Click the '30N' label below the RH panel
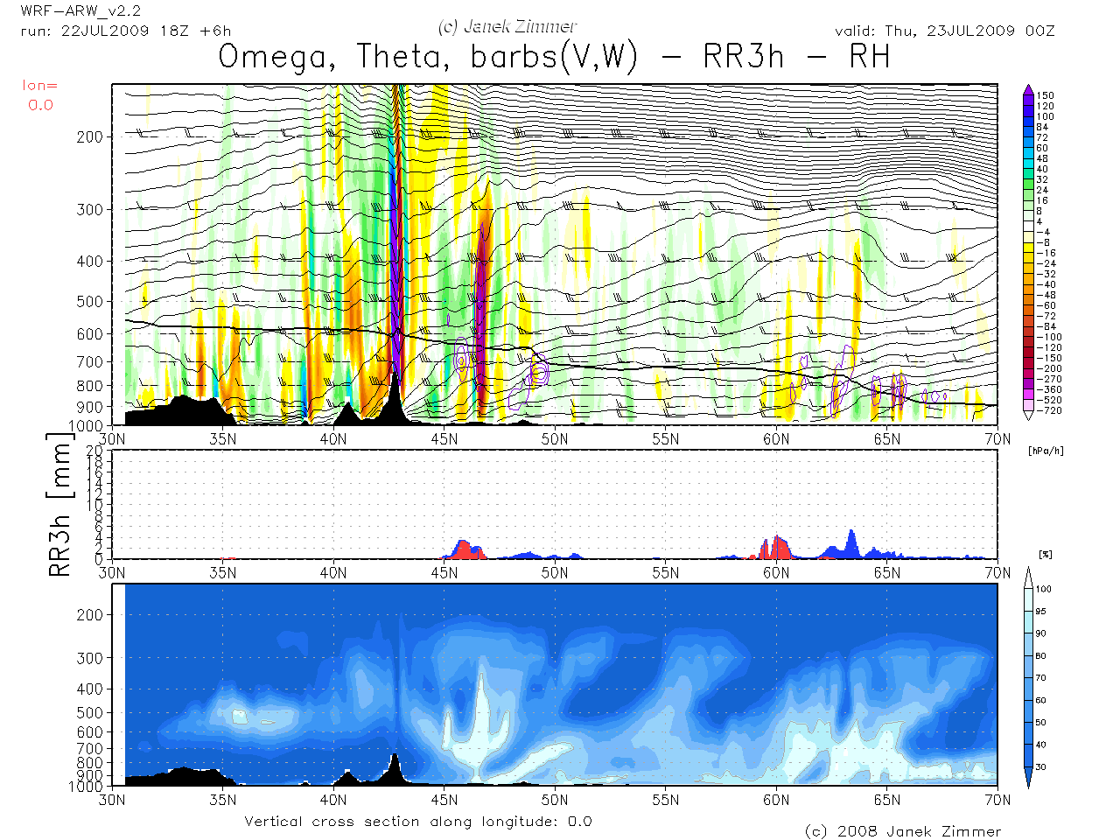Image resolution: width=1120 pixels, height=840 pixels. coord(112,799)
